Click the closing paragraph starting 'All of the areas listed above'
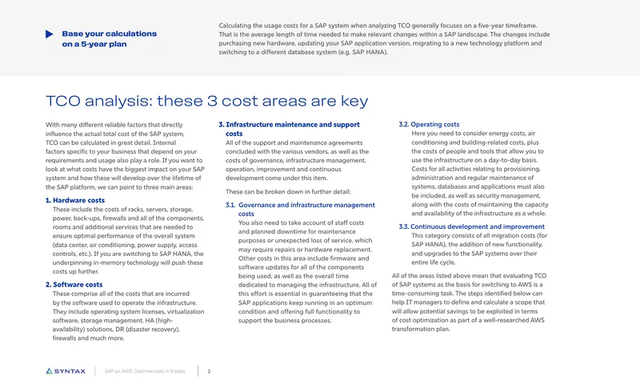The height and width of the screenshot is (388, 640). (470, 302)
